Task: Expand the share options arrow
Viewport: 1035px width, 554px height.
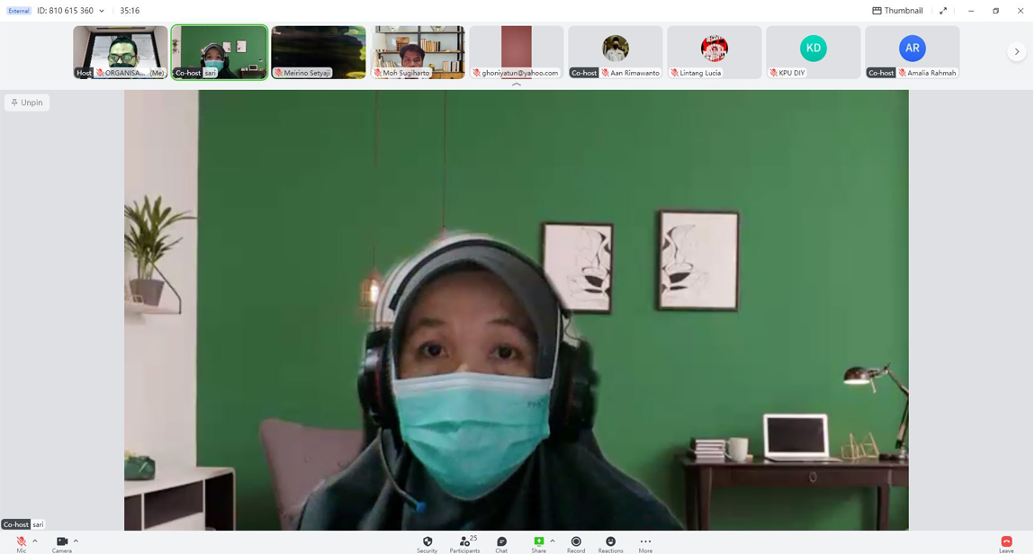Action: coord(553,541)
